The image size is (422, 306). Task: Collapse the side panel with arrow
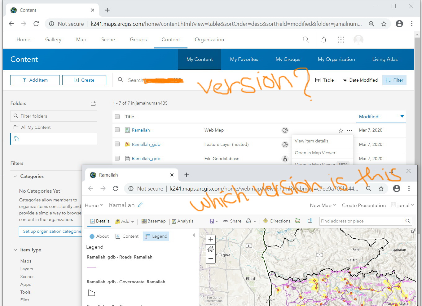click(194, 236)
